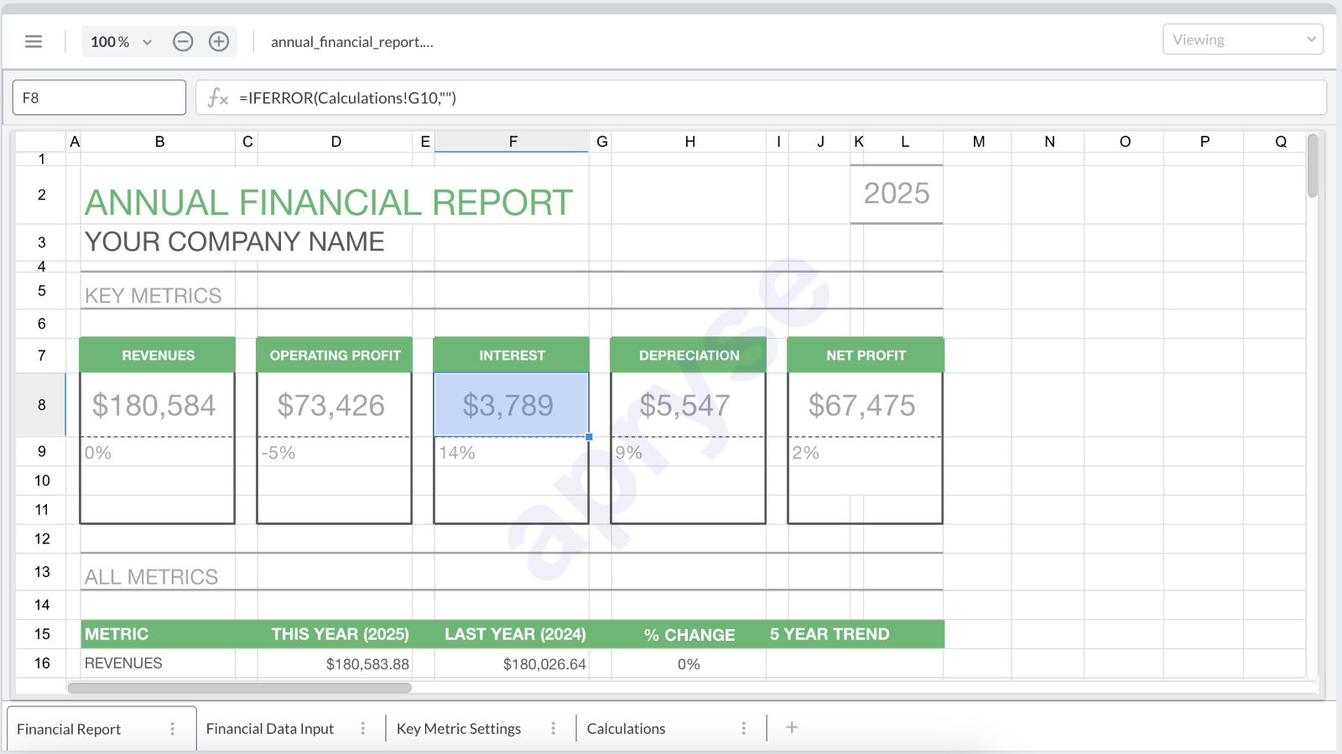Click the -5% change cell
Screen dimensions: 1342x754
[x=335, y=452]
